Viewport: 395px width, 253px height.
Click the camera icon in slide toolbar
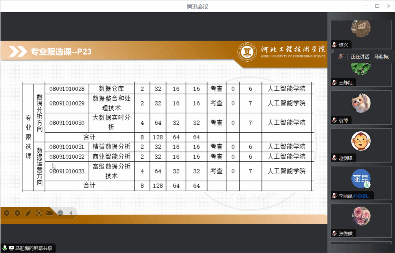point(49,213)
